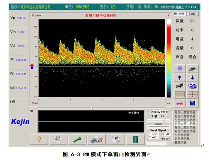This screenshot has width=209, height=160.
Task: Click the Static status label
Action: pos(35,103)
